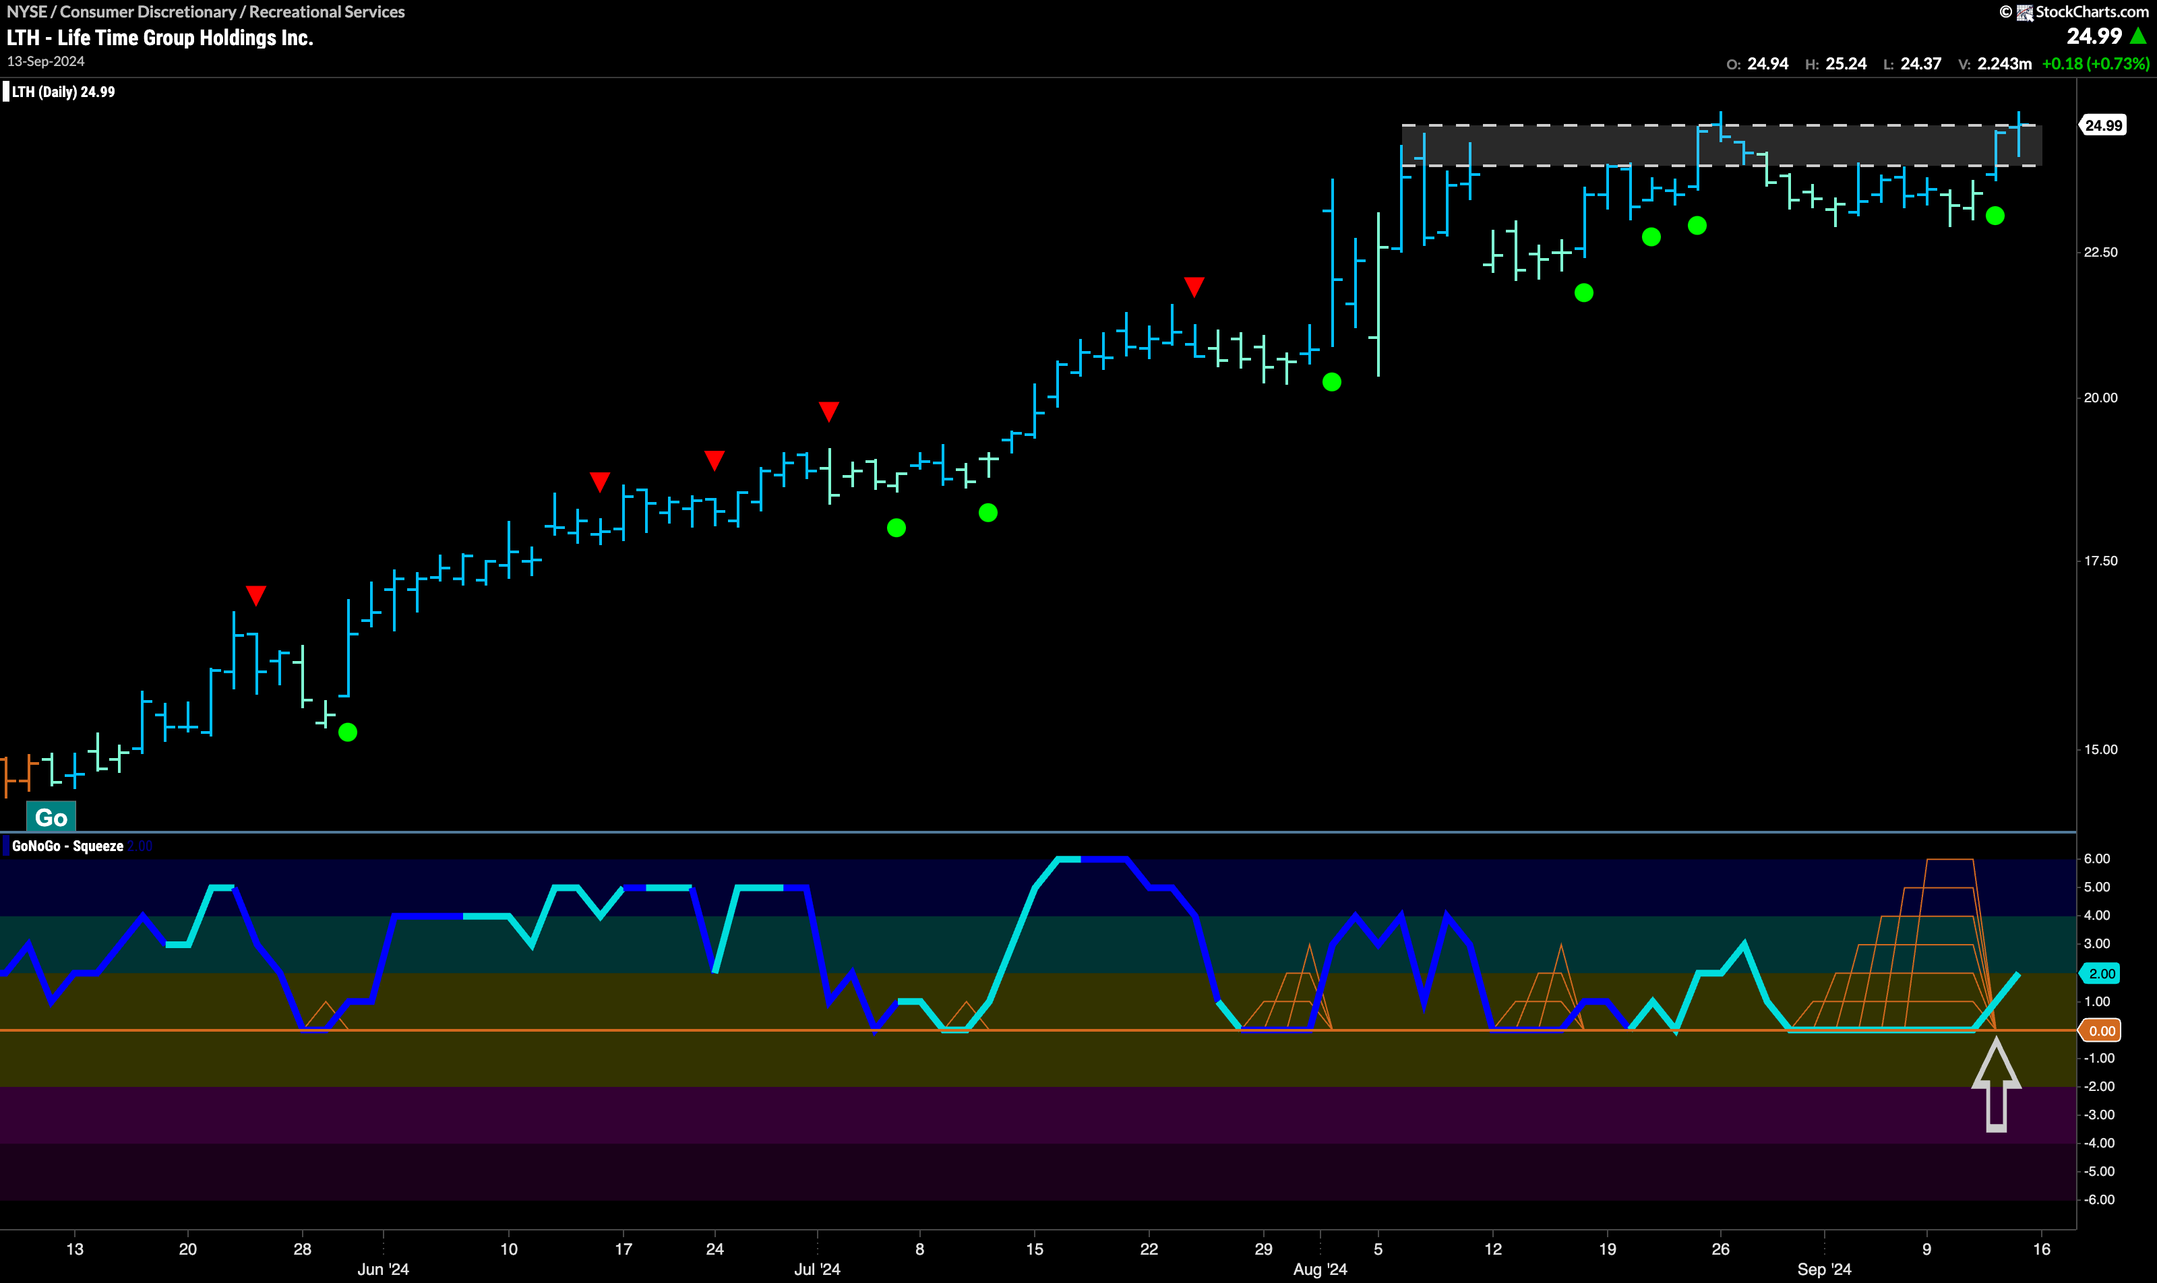Click the low price value 24.37
Screen dimensions: 2157x1283
point(1920,64)
